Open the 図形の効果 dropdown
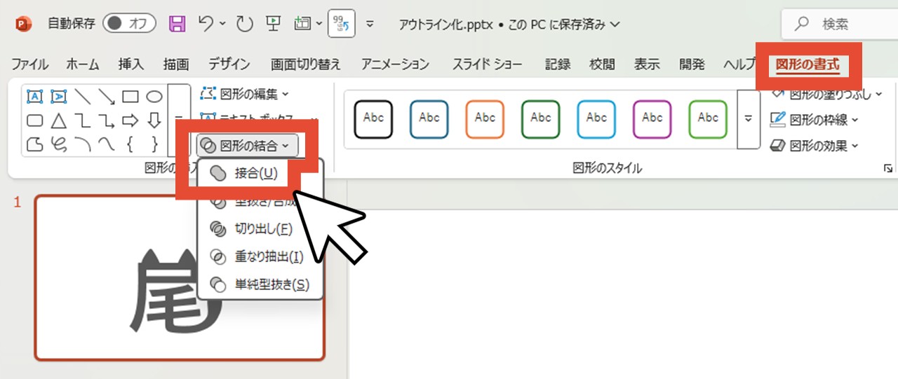Viewport: 898px width, 379px height. coord(814,146)
